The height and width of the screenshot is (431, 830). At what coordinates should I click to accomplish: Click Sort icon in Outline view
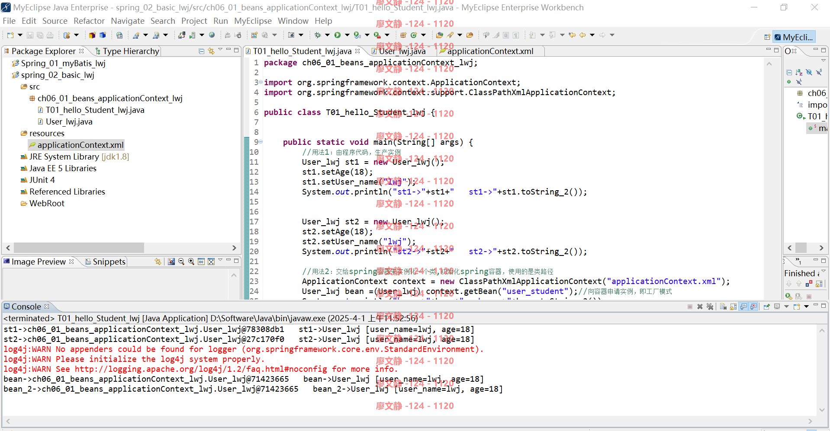pos(799,72)
